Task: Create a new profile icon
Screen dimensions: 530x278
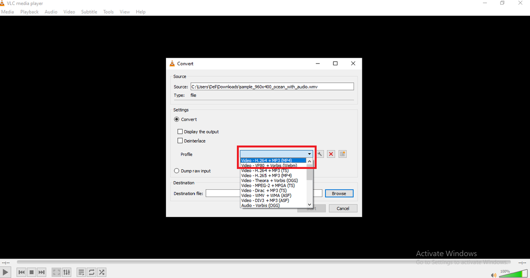Action: pos(342,154)
